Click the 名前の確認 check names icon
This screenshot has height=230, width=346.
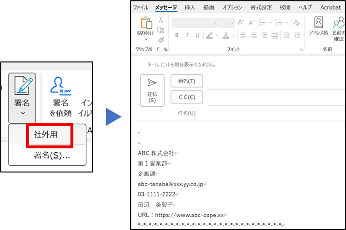point(339,23)
